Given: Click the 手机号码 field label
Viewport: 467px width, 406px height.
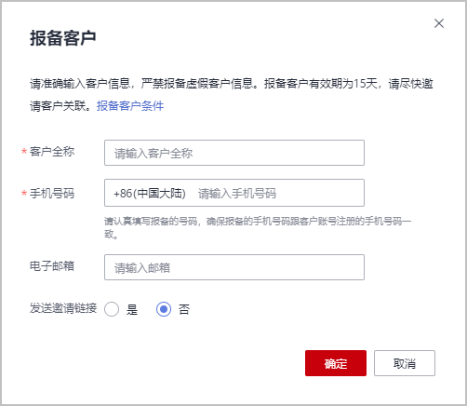Looking at the screenshot, I should [x=52, y=194].
